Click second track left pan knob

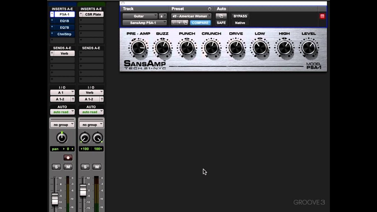click(85, 138)
